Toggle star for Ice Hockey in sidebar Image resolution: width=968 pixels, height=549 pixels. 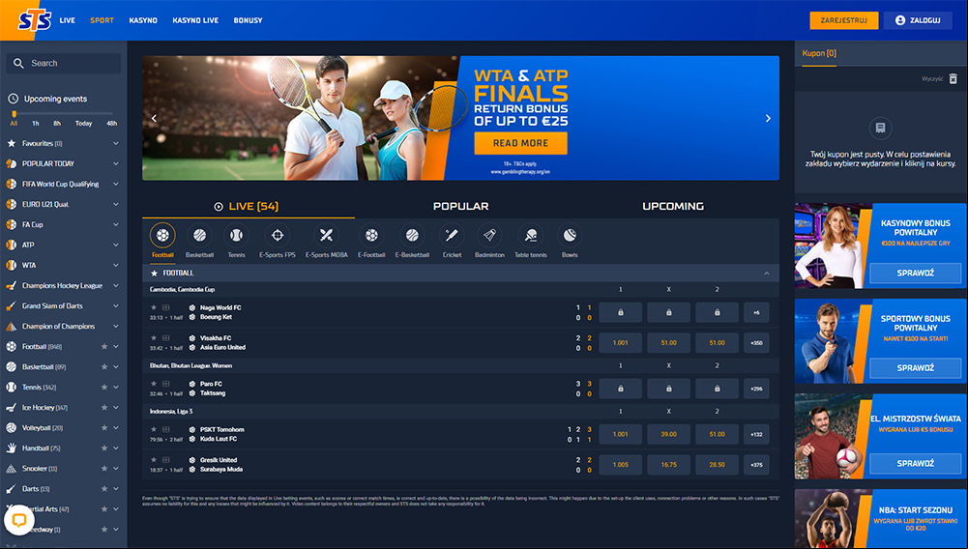(104, 408)
